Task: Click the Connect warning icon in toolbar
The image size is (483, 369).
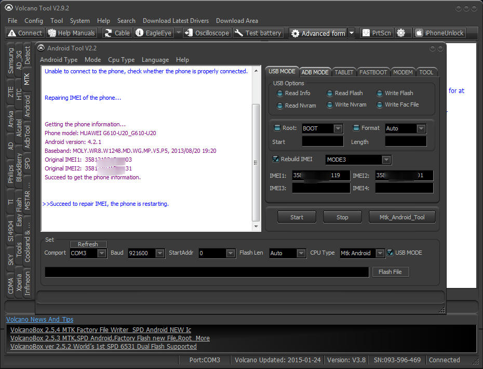Action: (x=12, y=33)
